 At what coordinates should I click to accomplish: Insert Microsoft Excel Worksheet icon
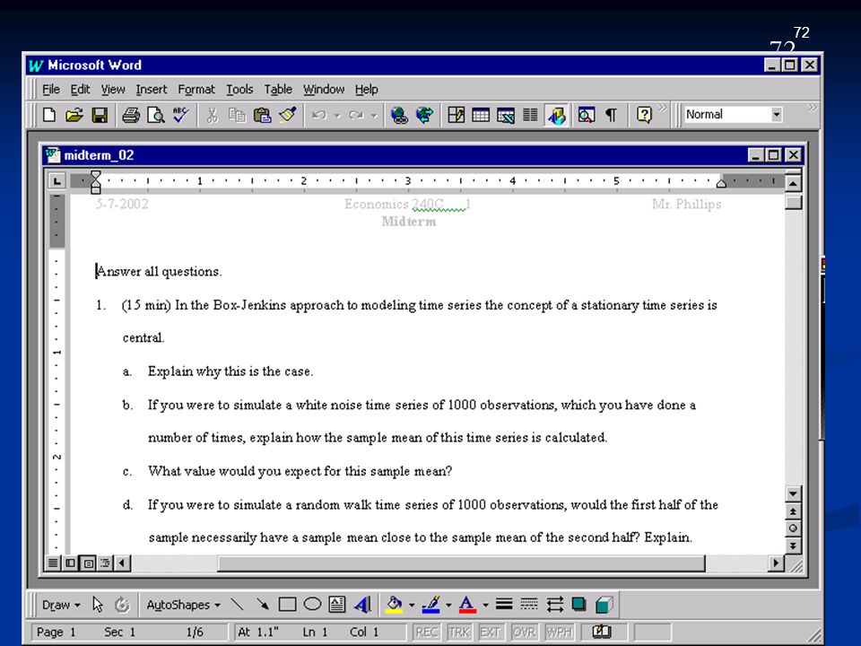click(505, 115)
